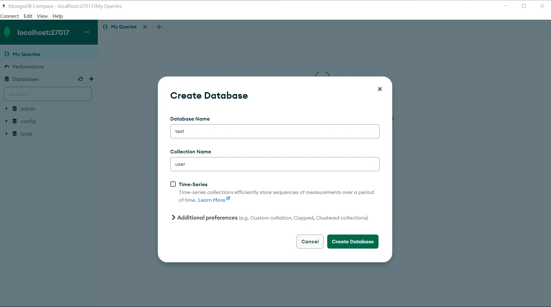Open the localhost connection options ellipsis
This screenshot has height=307, width=551.
(x=87, y=32)
